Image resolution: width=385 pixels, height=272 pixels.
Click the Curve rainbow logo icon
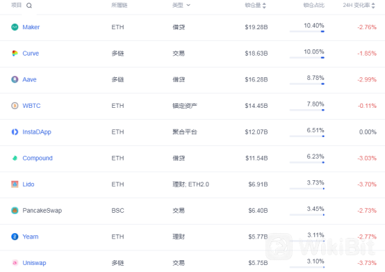(15, 54)
